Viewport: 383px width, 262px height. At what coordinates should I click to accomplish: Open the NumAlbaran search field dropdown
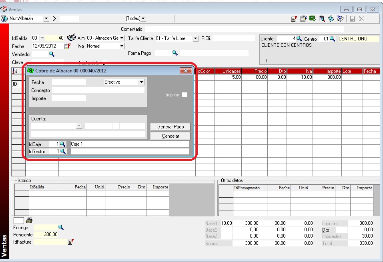click(46, 18)
